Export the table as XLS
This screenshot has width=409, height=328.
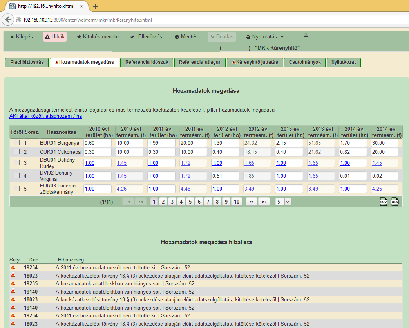395,202
